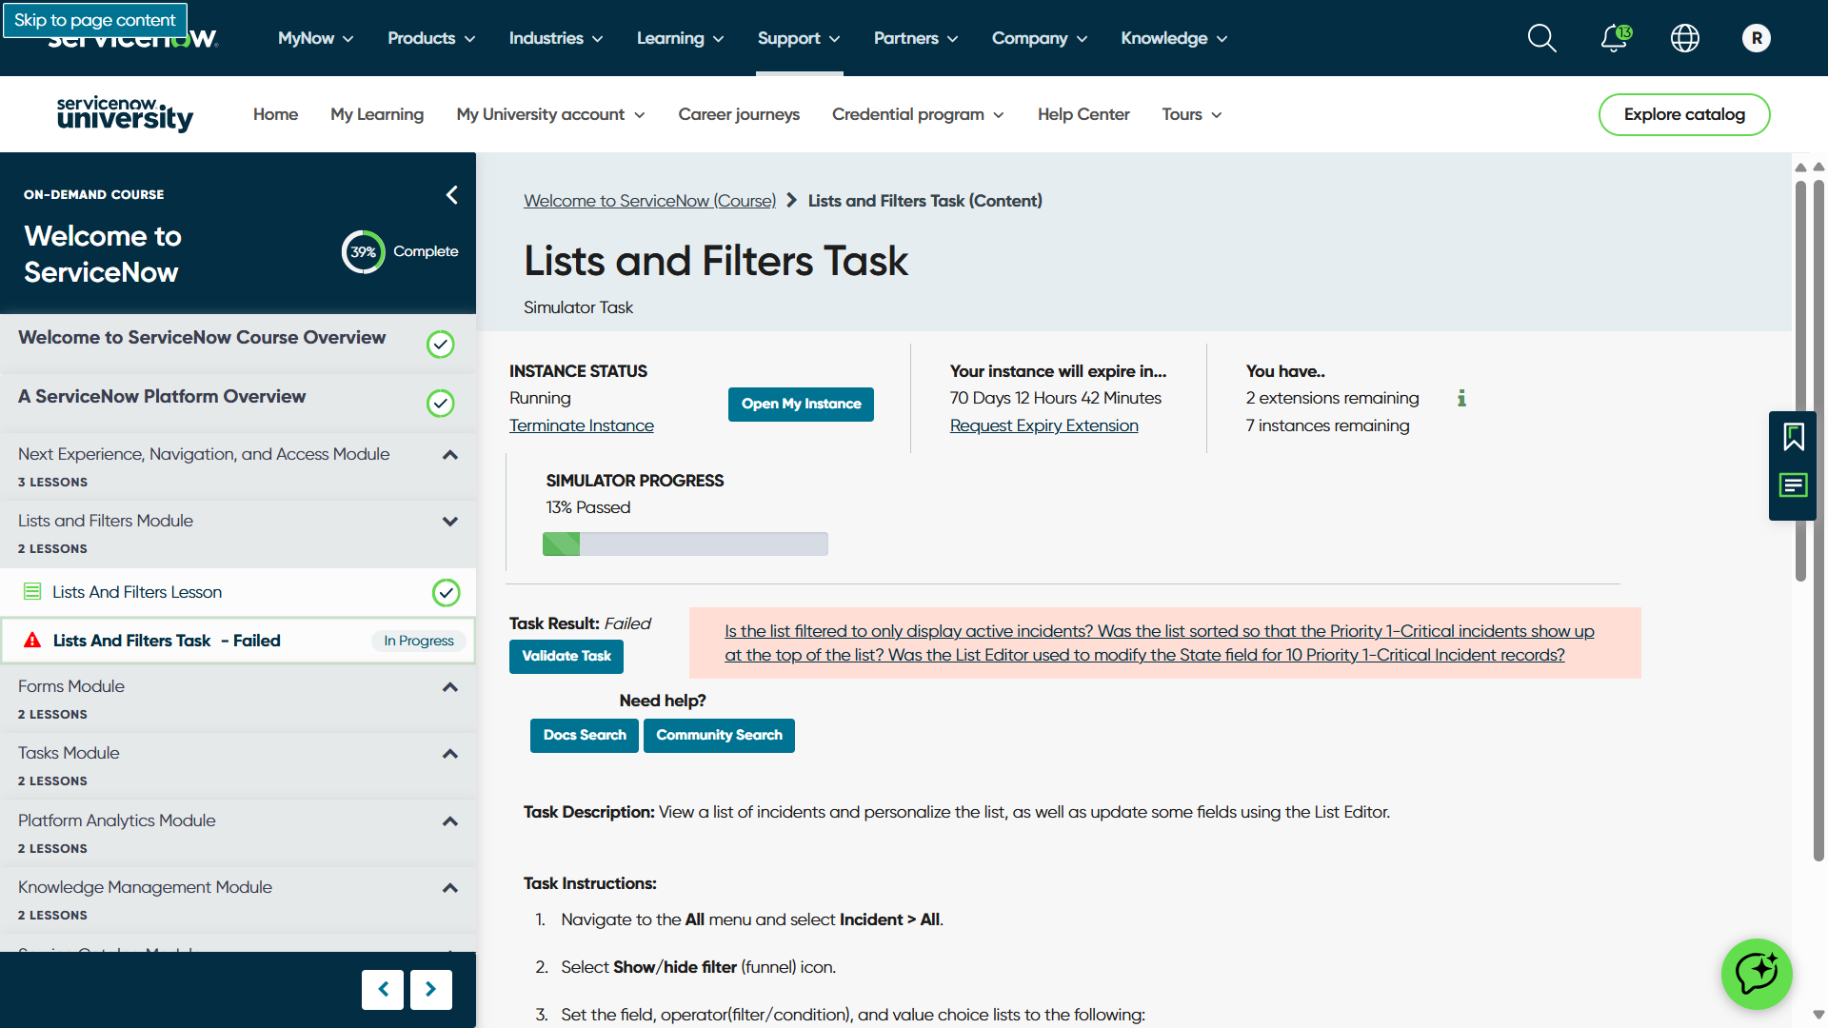The height and width of the screenshot is (1028, 1828).
Task: Open the notifications bell
Action: coord(1613,38)
